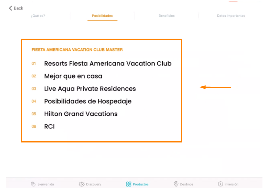Image resolution: width=264 pixels, height=188 pixels.
Task: Switch to the ¿Qué es? tab
Action: point(38,16)
